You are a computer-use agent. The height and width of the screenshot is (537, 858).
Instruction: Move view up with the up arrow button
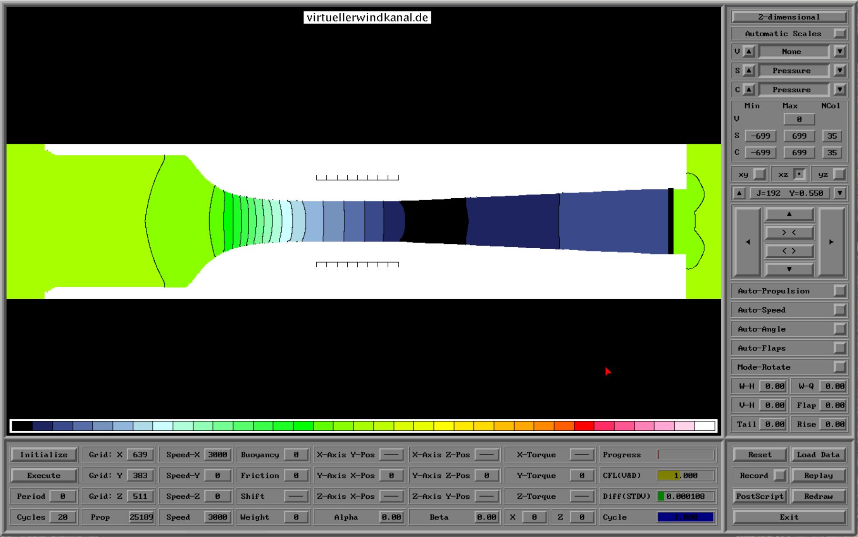tap(789, 214)
